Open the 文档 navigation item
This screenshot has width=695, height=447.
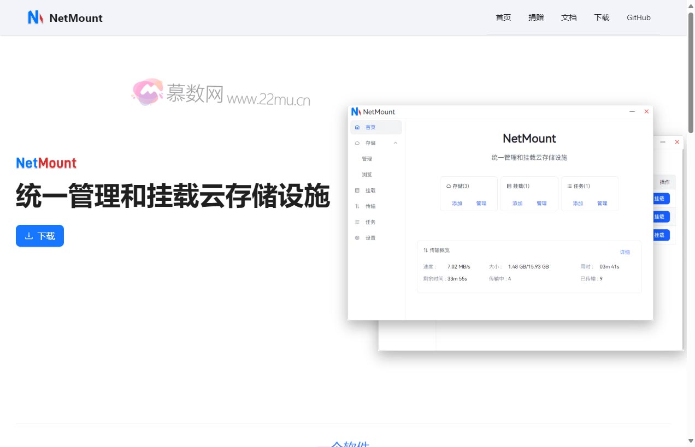569,17
